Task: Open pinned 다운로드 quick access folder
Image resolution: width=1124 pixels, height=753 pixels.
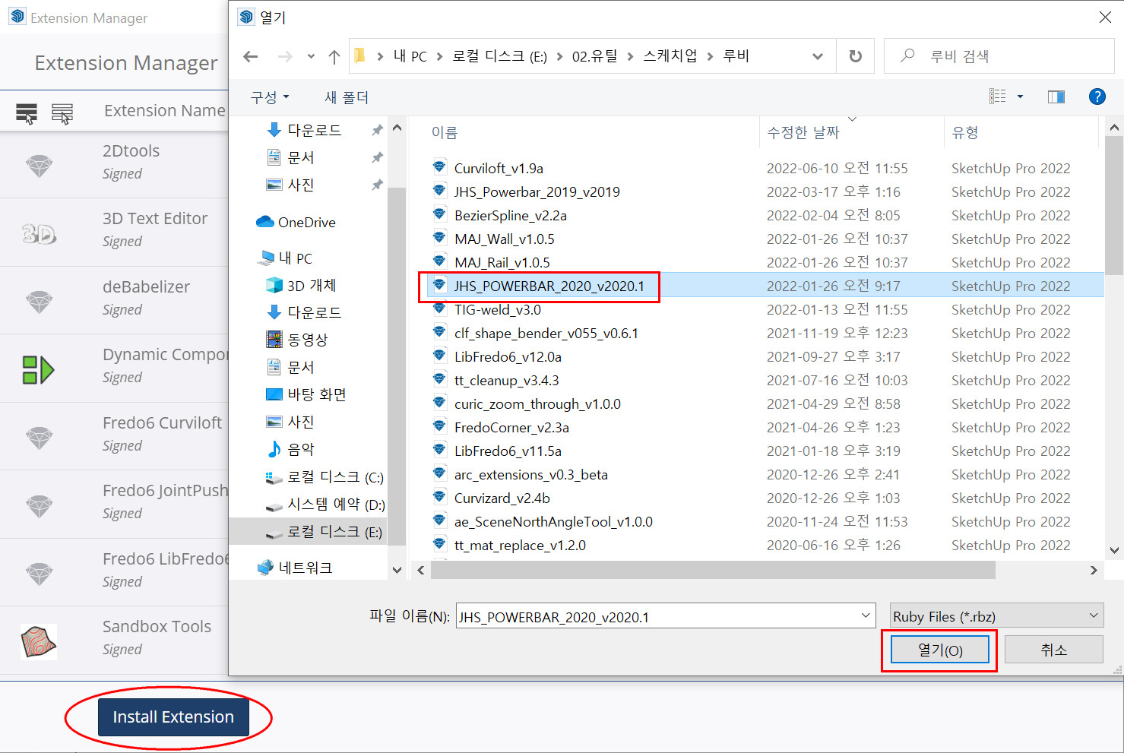Action: coord(304,130)
